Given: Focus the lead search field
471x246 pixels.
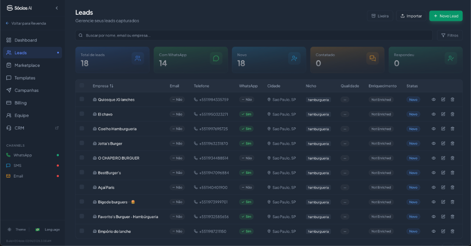Looking at the screenshot, I should pyautogui.click(x=254, y=35).
